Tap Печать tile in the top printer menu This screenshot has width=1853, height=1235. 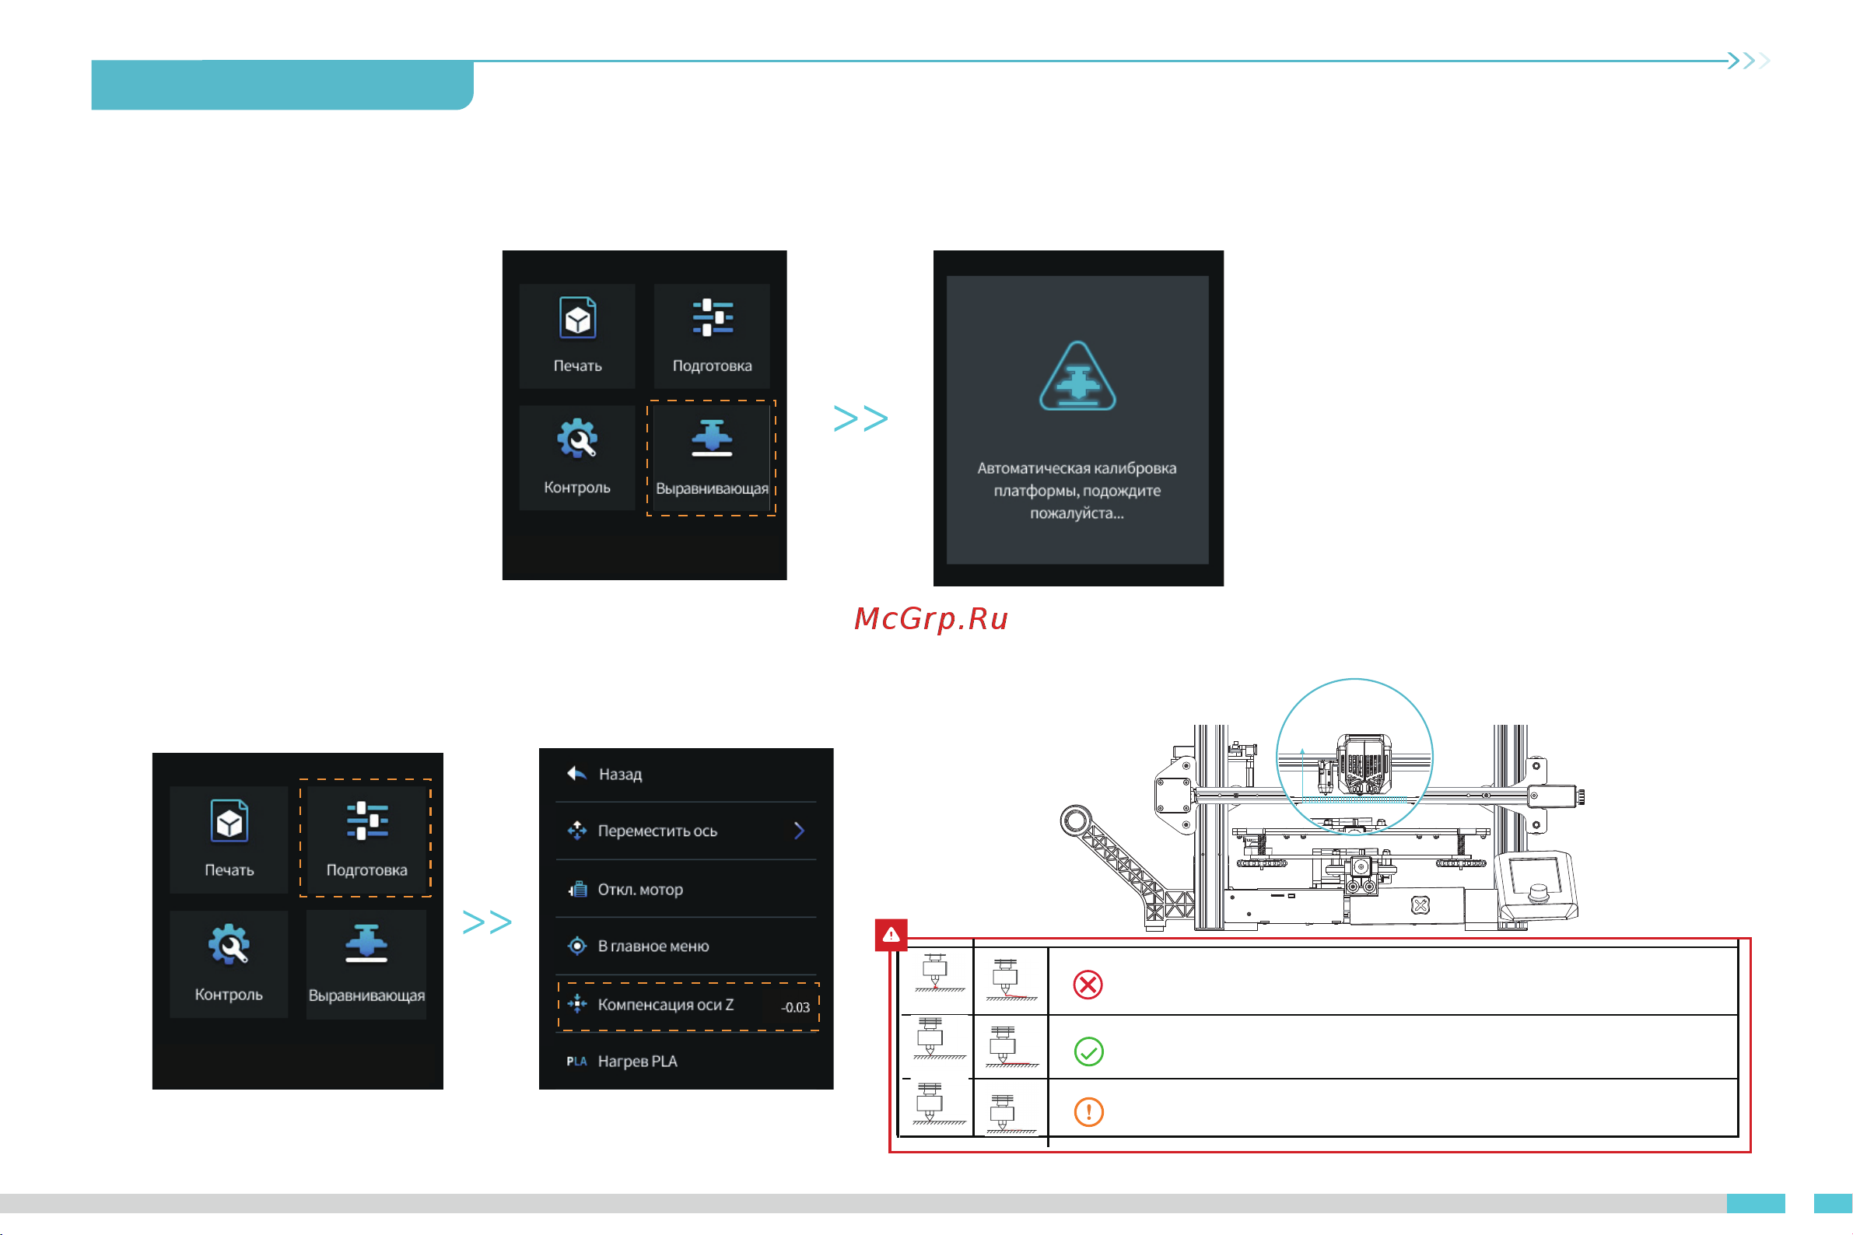(x=576, y=335)
